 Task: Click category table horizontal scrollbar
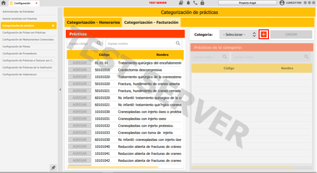point(242,167)
